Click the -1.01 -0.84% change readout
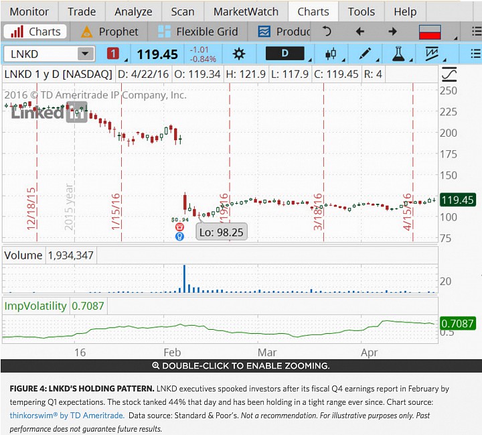This screenshot has height=435, width=482. click(203, 54)
